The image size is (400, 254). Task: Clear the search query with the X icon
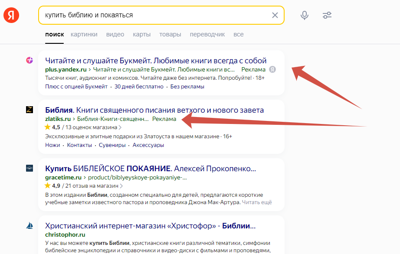click(275, 15)
